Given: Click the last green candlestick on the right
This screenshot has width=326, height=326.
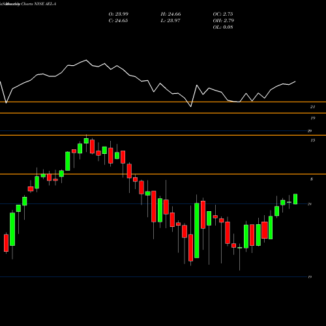Looking at the screenshot, I should tap(295, 199).
